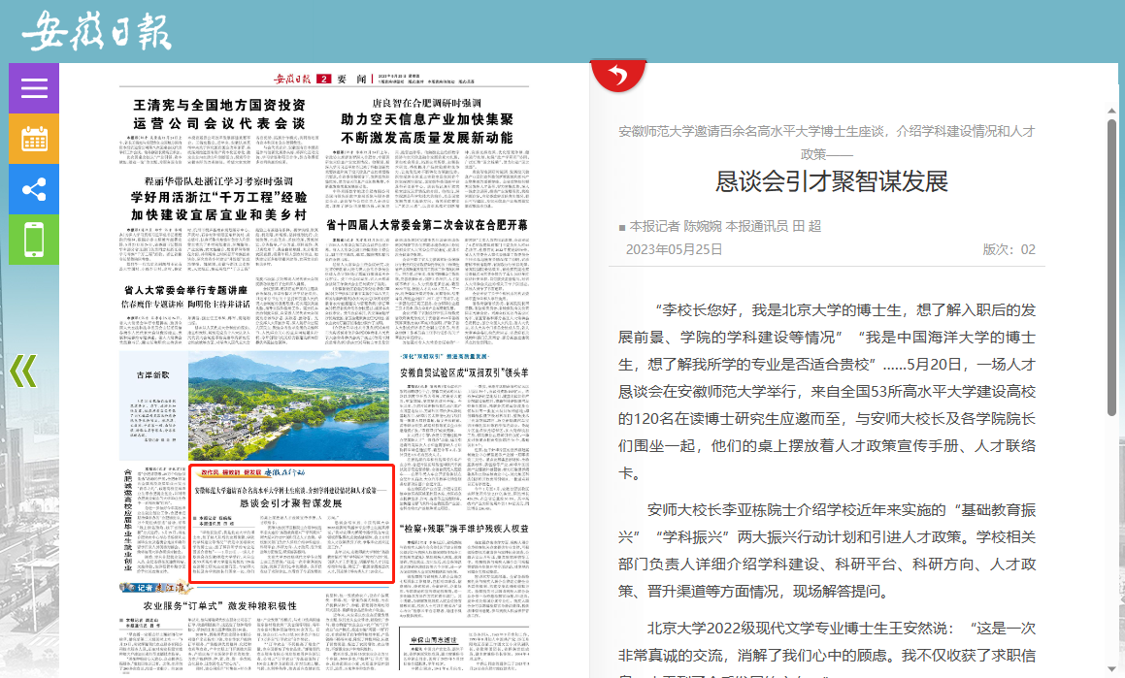
Task: Open article 农业服务"订单式"激发种粮积极性
Action: click(219, 605)
